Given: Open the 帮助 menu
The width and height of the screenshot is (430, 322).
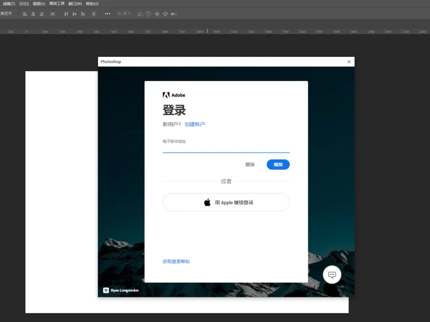Looking at the screenshot, I should (91, 3).
